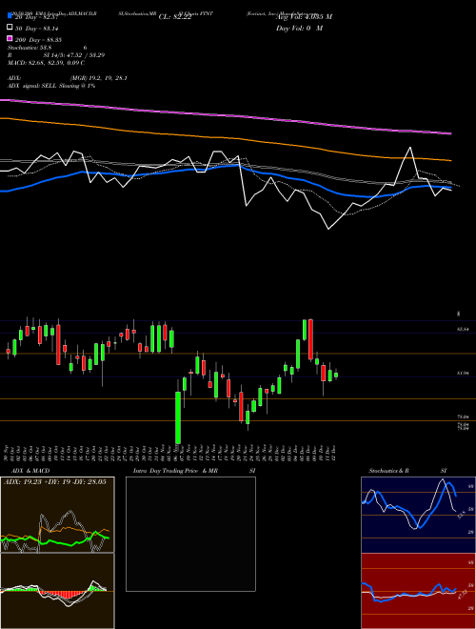Click the 'Avg Vol: 4.035 M' text
Viewport: 476px width, 629px height.
[304, 17]
